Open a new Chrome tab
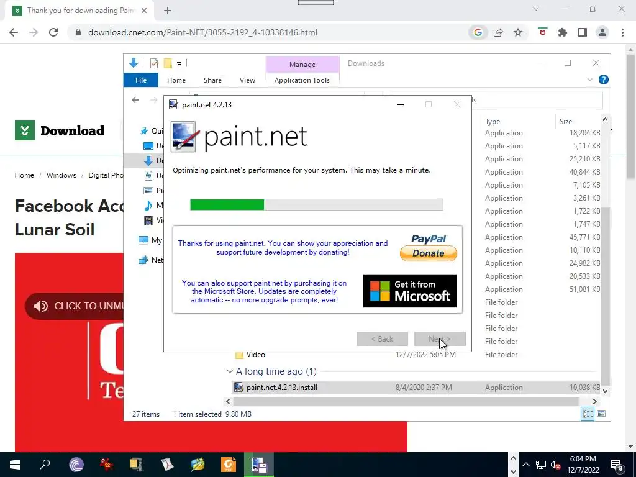 [168, 11]
